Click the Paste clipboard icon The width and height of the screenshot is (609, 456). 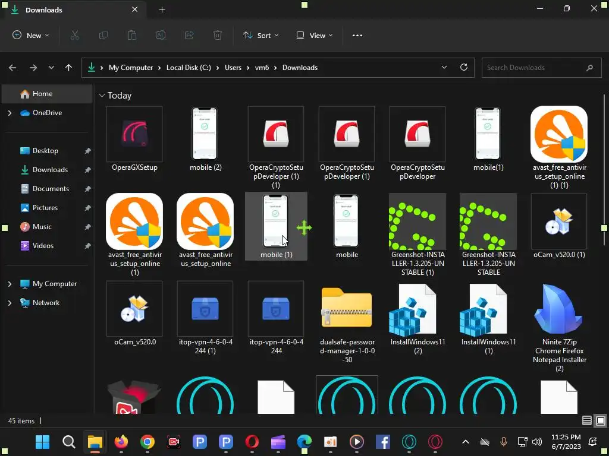[x=132, y=35]
